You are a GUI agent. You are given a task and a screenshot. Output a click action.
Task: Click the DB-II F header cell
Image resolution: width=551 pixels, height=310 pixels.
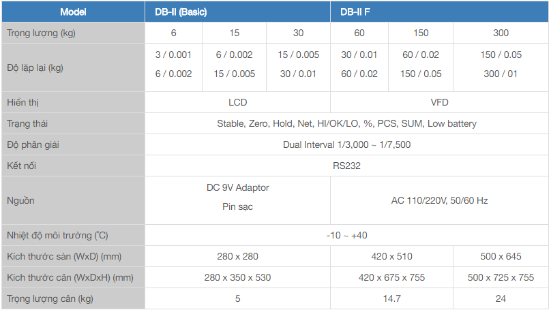(x=355, y=12)
